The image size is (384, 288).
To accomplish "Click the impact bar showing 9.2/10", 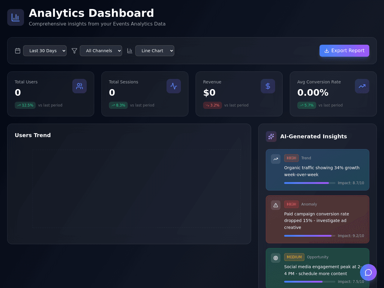I will [x=310, y=236].
